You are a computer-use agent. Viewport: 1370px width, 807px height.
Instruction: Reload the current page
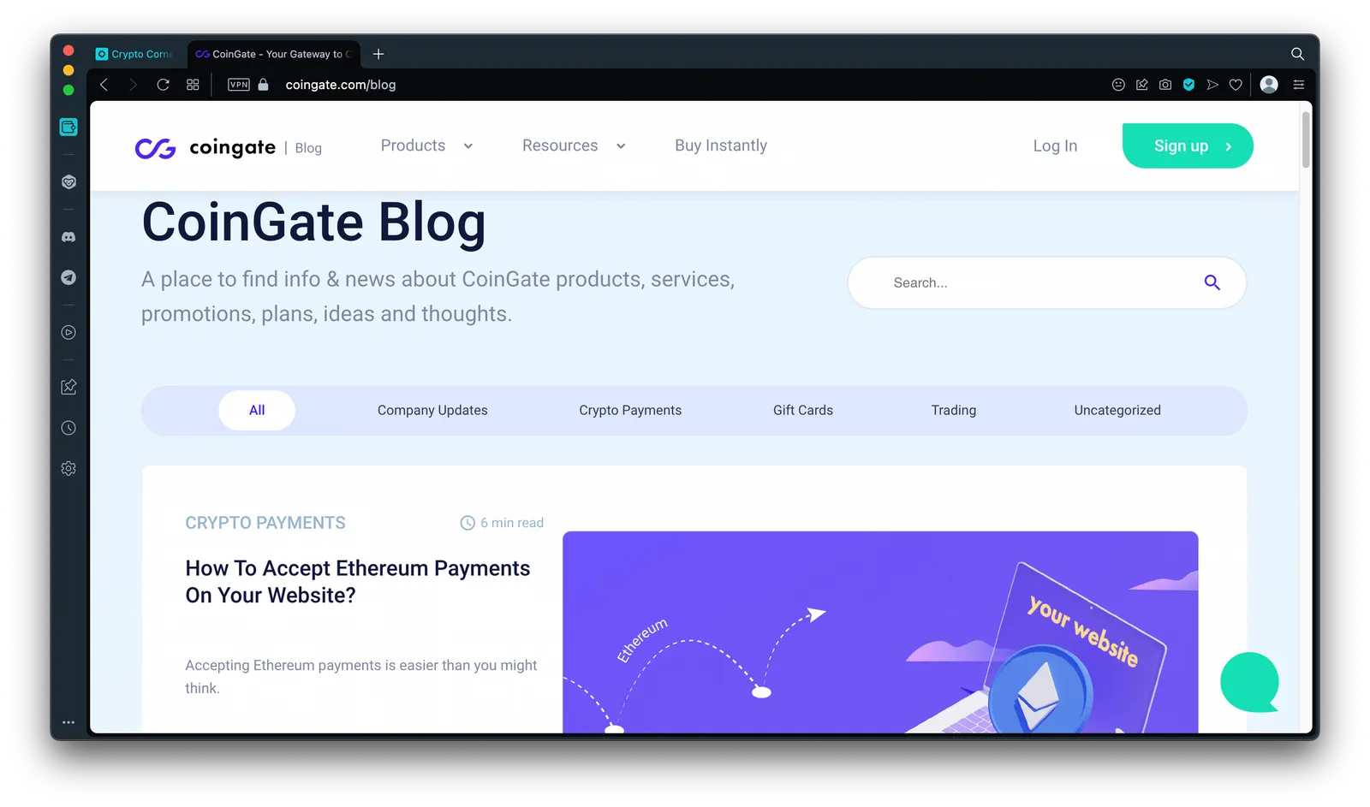(x=163, y=85)
